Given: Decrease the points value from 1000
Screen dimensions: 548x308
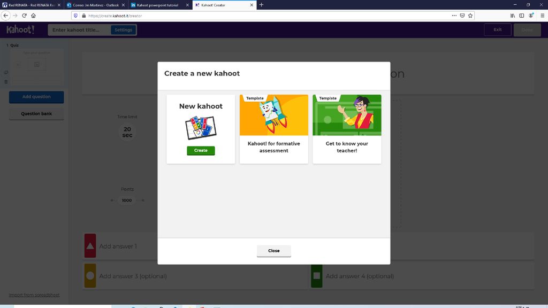Looking at the screenshot, I should (112, 201).
